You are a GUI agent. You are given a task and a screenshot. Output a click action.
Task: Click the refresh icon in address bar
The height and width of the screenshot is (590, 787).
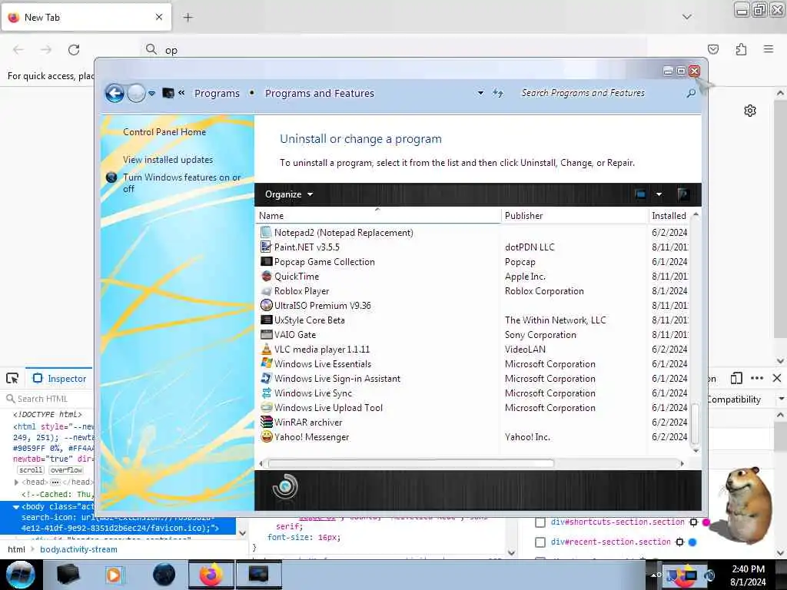498,93
